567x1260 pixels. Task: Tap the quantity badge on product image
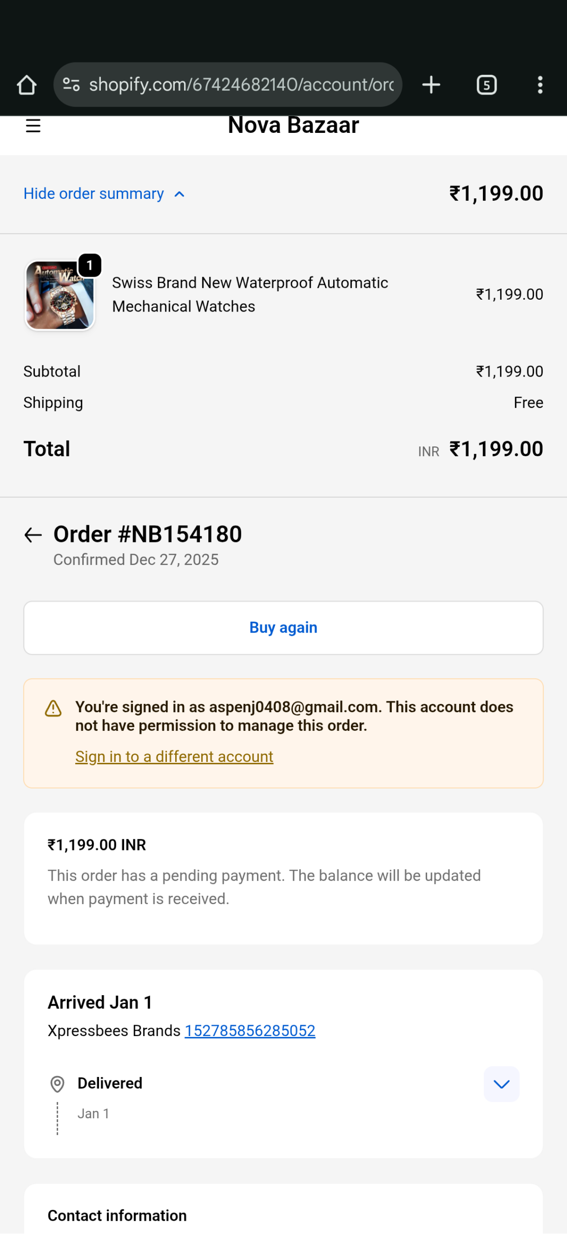point(90,266)
